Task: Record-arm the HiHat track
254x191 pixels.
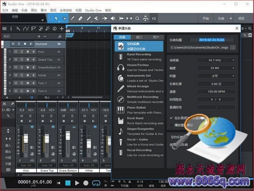Action: coord(28,75)
